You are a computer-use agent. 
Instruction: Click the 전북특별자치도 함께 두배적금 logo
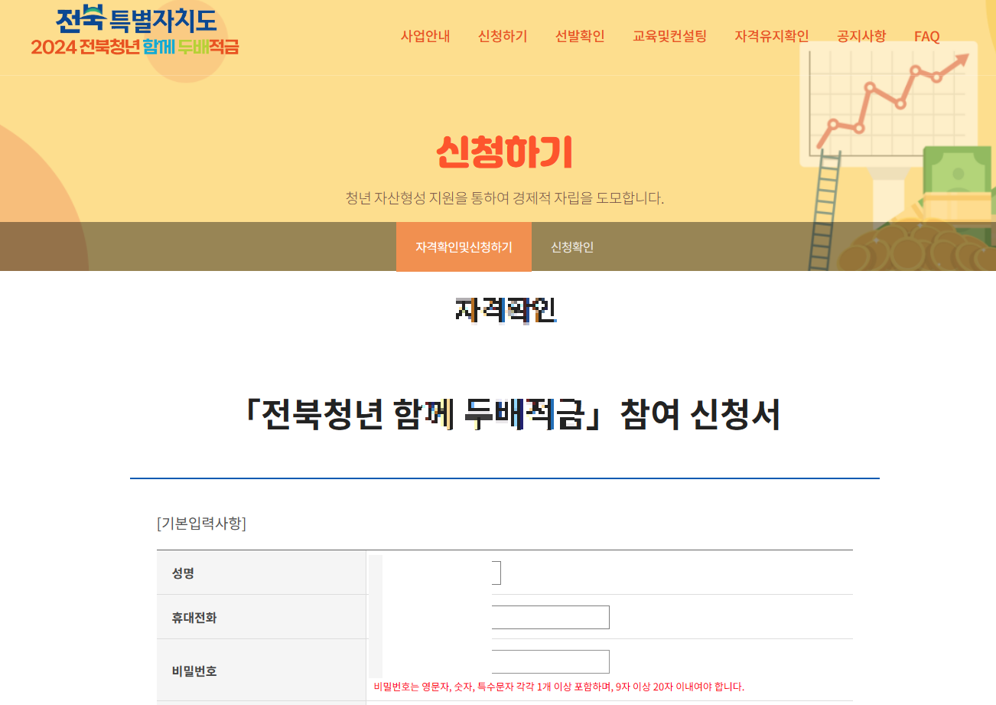(x=135, y=31)
